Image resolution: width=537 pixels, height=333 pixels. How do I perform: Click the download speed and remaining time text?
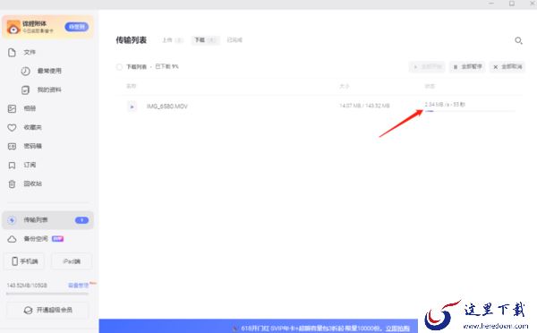445,104
